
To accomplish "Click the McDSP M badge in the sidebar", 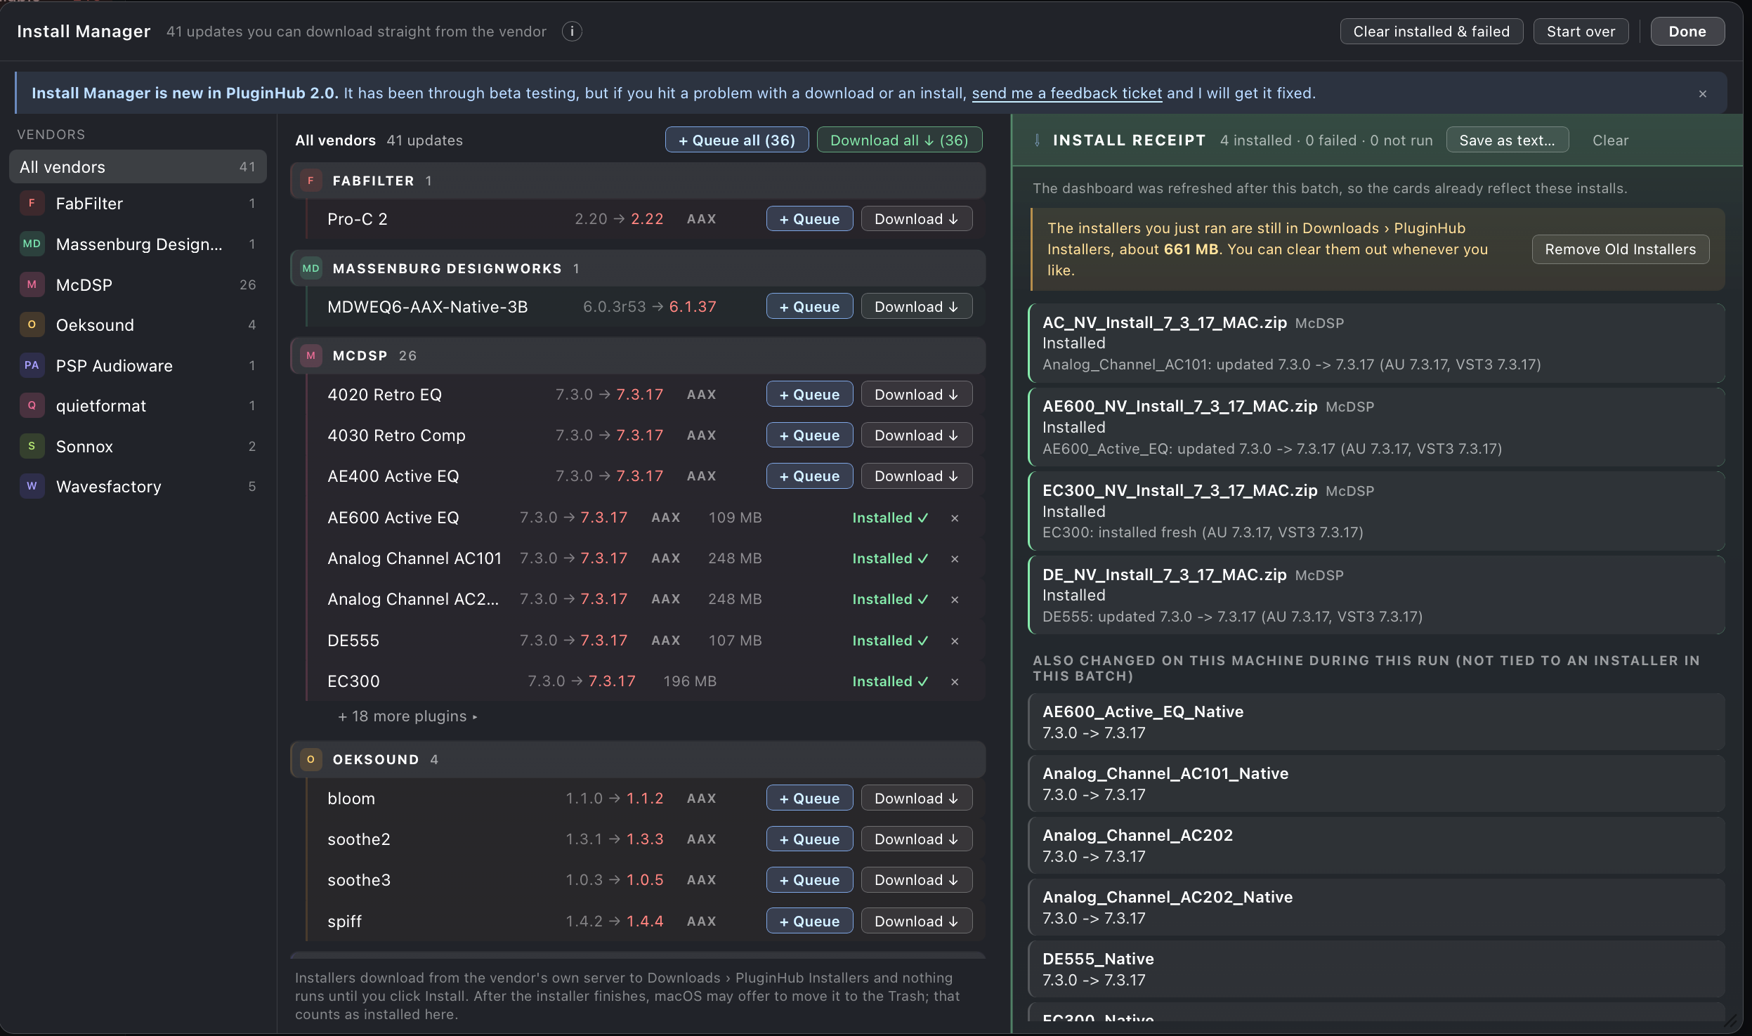I will tap(32, 284).
